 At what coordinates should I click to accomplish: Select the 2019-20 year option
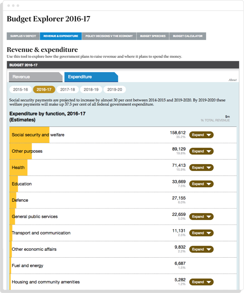pyautogui.click(x=114, y=90)
